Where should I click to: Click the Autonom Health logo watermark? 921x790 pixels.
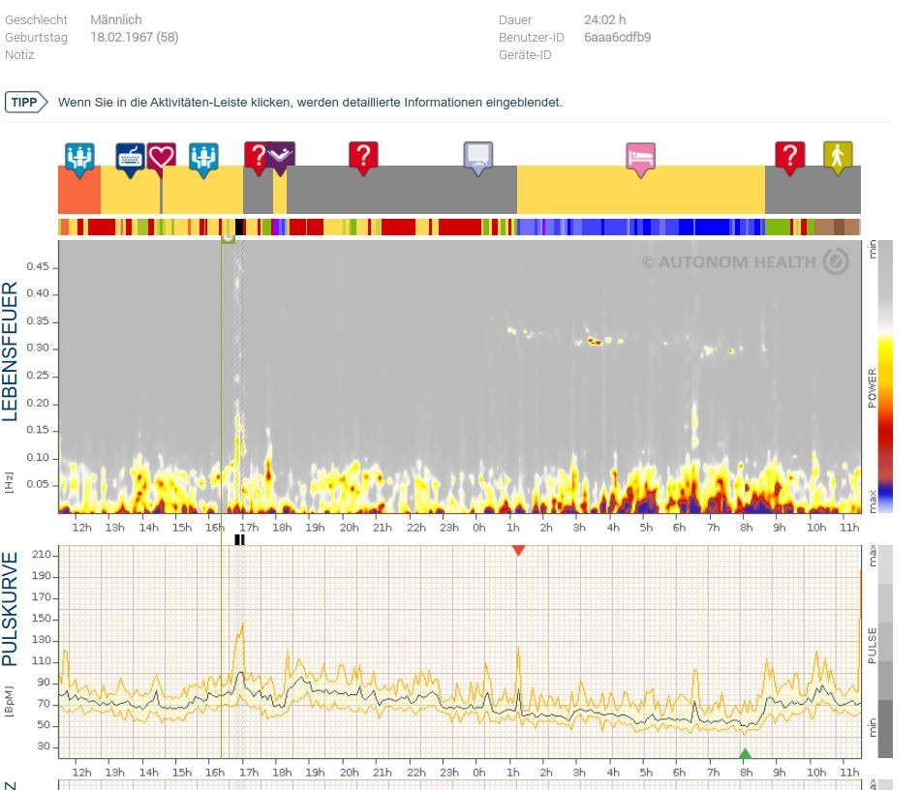pos(745,261)
